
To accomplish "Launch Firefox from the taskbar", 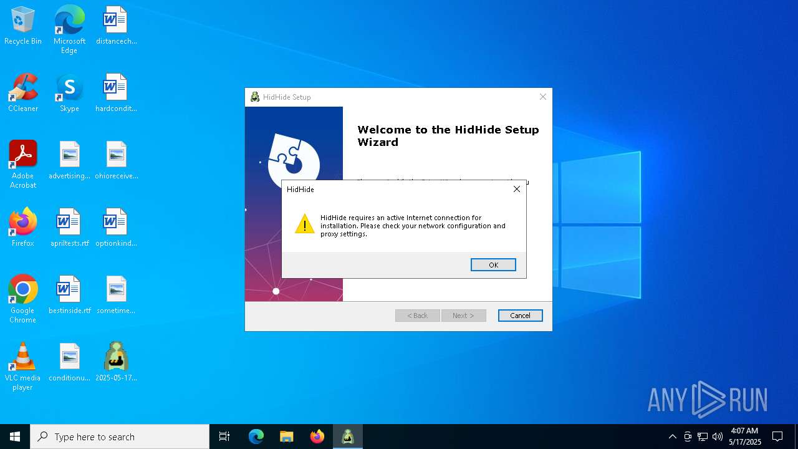I will pos(317,437).
